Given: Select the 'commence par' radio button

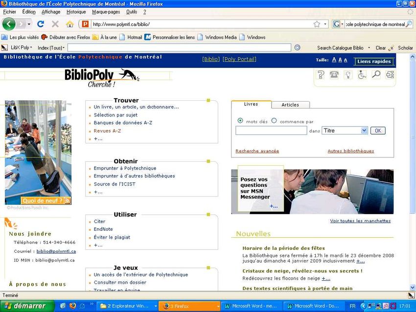Looking at the screenshot, I should [x=274, y=121].
